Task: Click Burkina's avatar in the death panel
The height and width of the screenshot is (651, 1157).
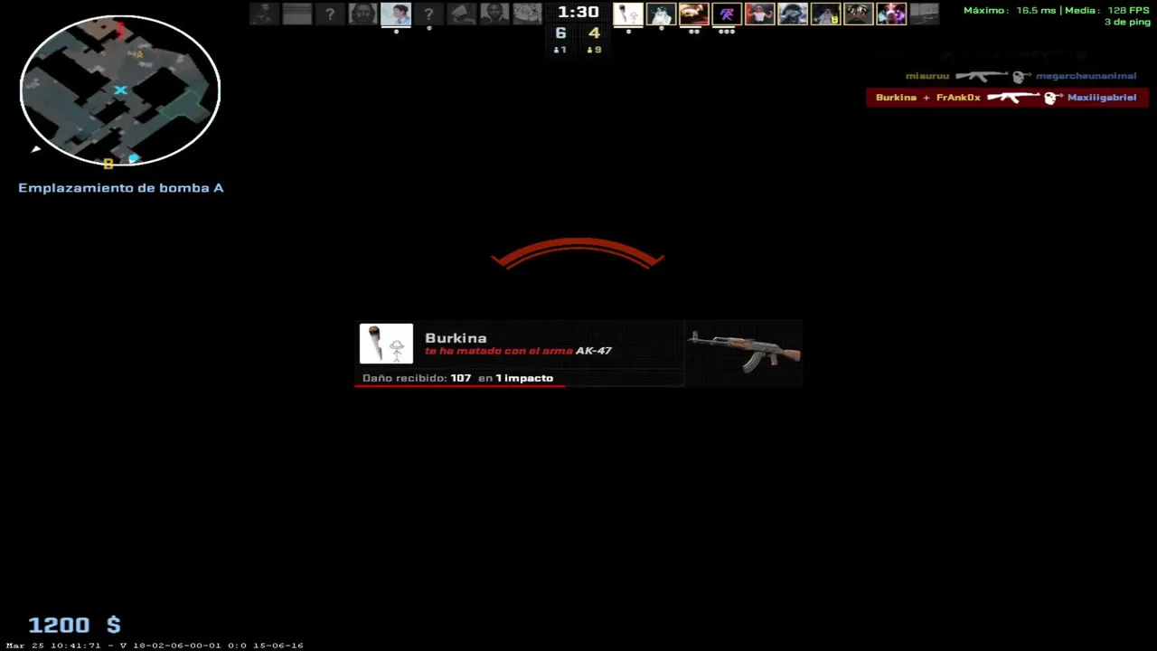Action: coord(386,344)
